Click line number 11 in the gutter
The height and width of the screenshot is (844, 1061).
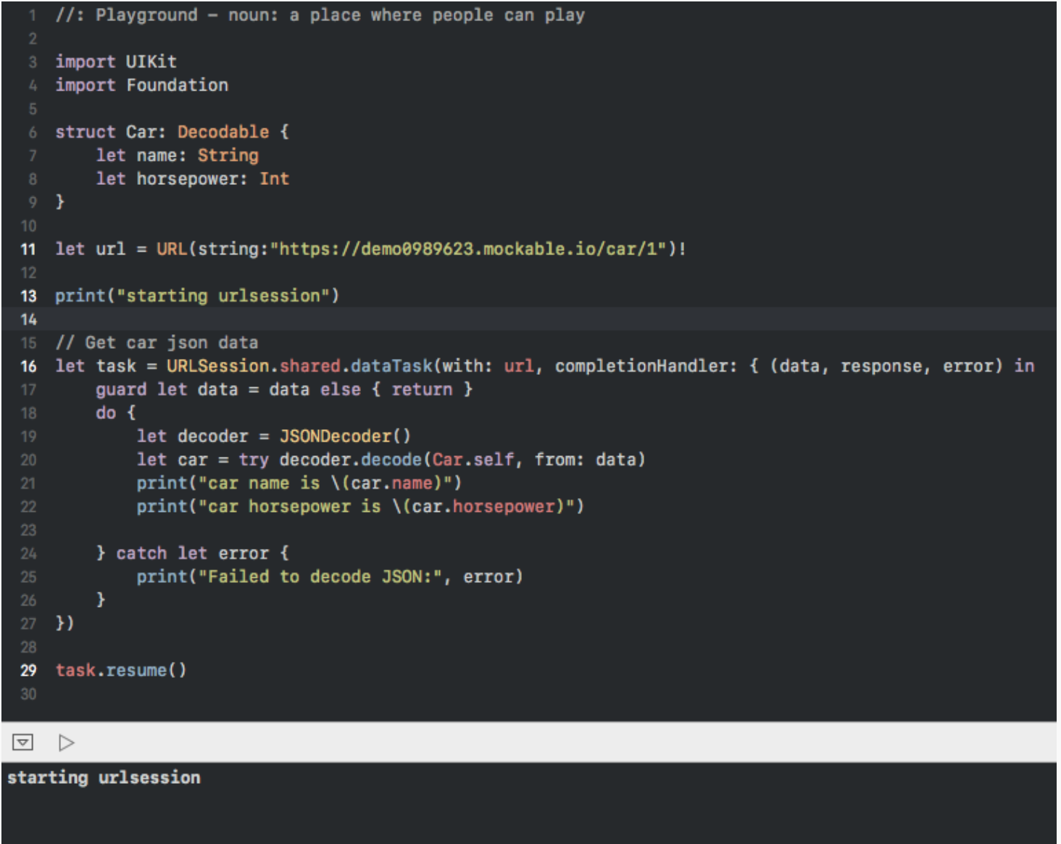click(x=28, y=249)
